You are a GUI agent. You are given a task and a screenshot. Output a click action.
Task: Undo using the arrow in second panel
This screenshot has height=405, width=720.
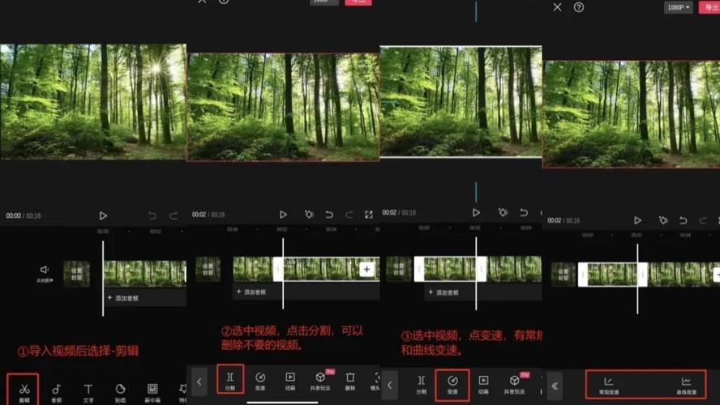point(329,215)
